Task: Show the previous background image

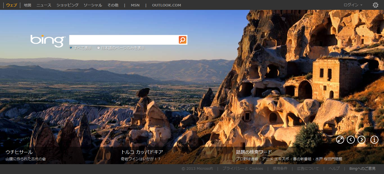Action: 351,140
